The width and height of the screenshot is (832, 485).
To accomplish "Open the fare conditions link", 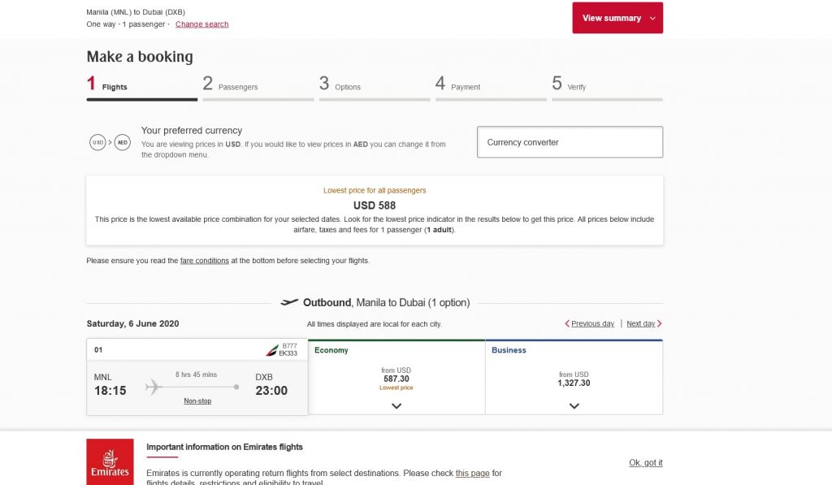I will (x=204, y=261).
